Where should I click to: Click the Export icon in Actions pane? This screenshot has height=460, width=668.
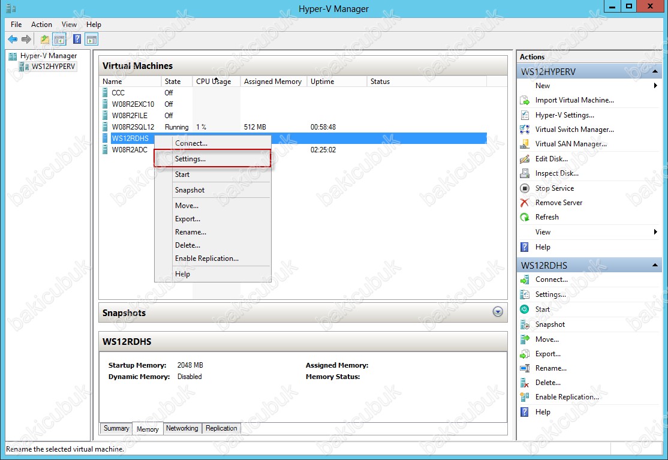coord(525,354)
